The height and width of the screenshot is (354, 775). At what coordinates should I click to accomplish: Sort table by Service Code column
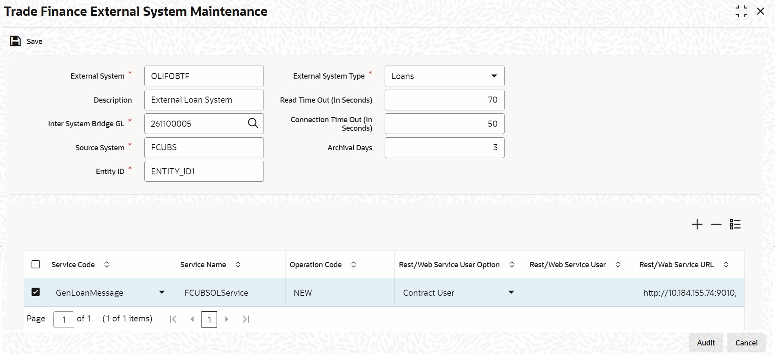(x=106, y=264)
